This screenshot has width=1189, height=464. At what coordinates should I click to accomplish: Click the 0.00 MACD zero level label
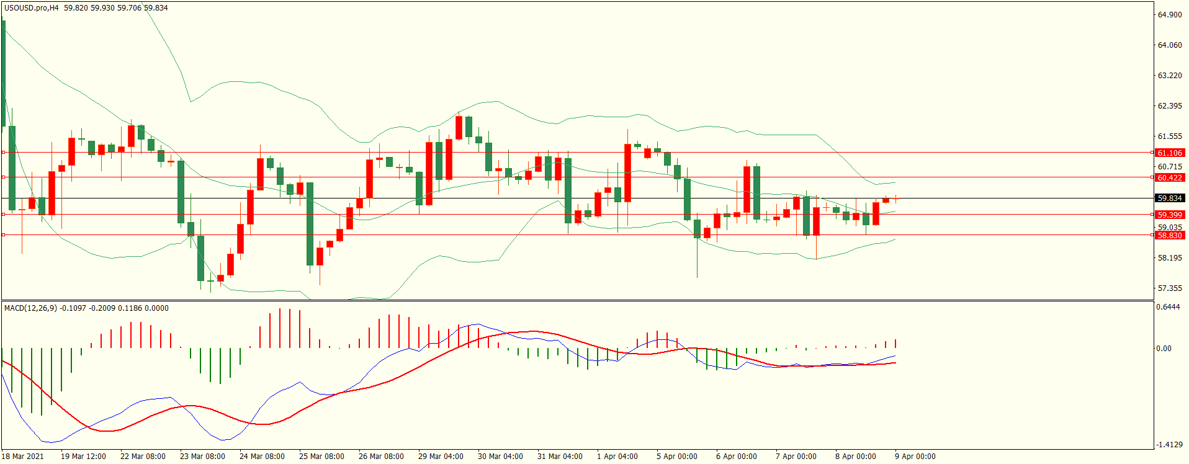[x=1164, y=349]
